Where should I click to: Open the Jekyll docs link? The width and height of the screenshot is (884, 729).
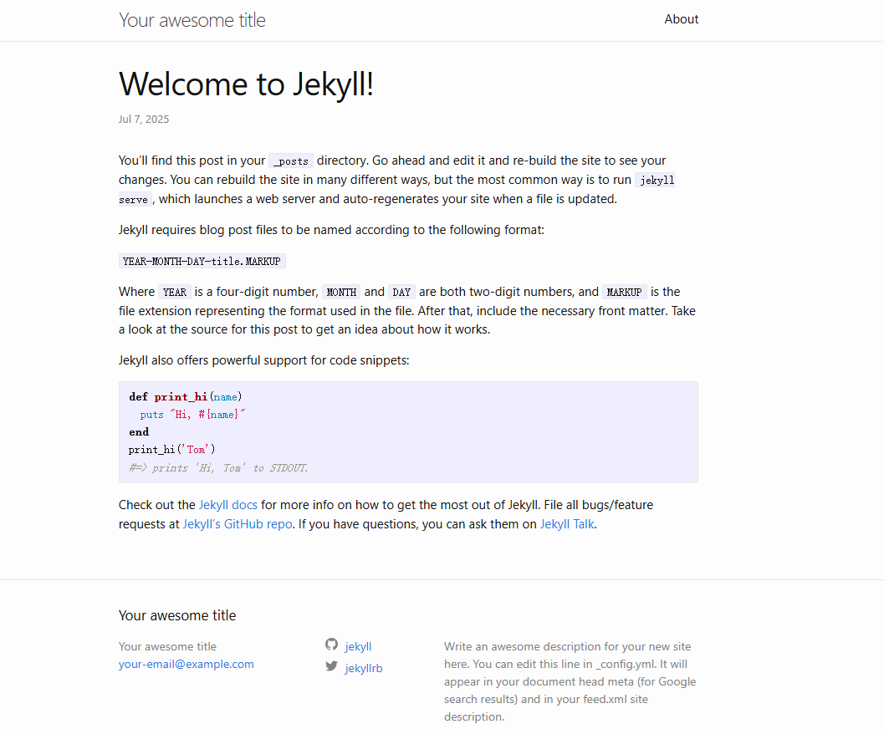(227, 505)
